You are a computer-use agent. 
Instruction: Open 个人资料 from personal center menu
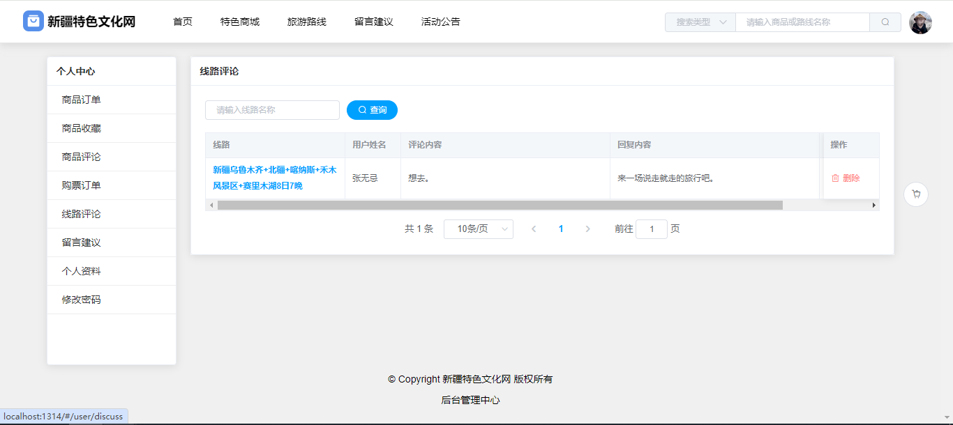(x=81, y=271)
